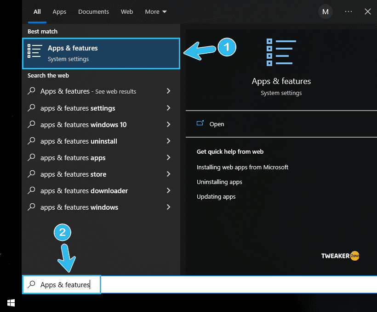Click search icon beside 'apps & features downloader'
Screen dimensions: 377x312
[x=32, y=190]
